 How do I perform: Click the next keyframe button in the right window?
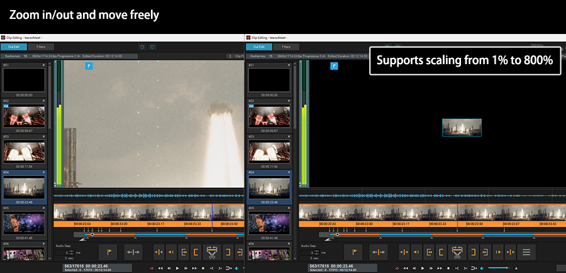(498, 252)
